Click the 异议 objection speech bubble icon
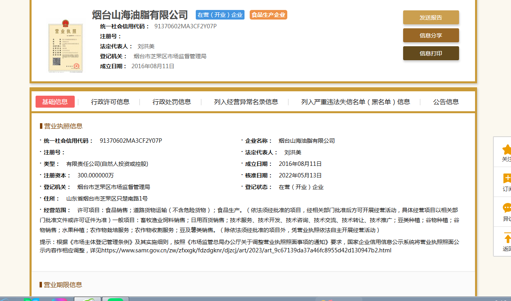Screen dimensions: 511x301 pos(507,208)
